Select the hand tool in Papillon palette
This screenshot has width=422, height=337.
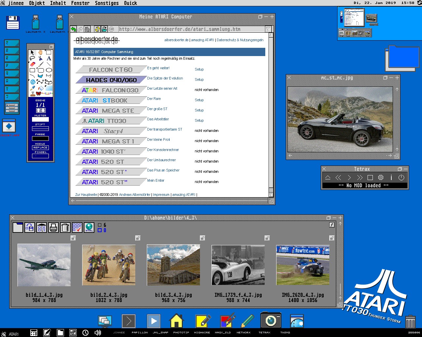pyautogui.click(x=40, y=52)
